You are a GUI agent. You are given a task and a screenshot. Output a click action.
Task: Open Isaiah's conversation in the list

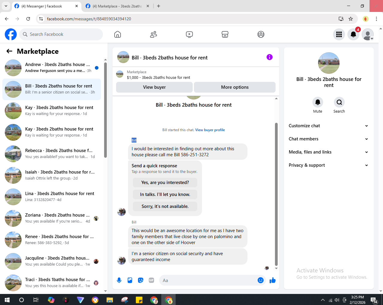point(51,175)
